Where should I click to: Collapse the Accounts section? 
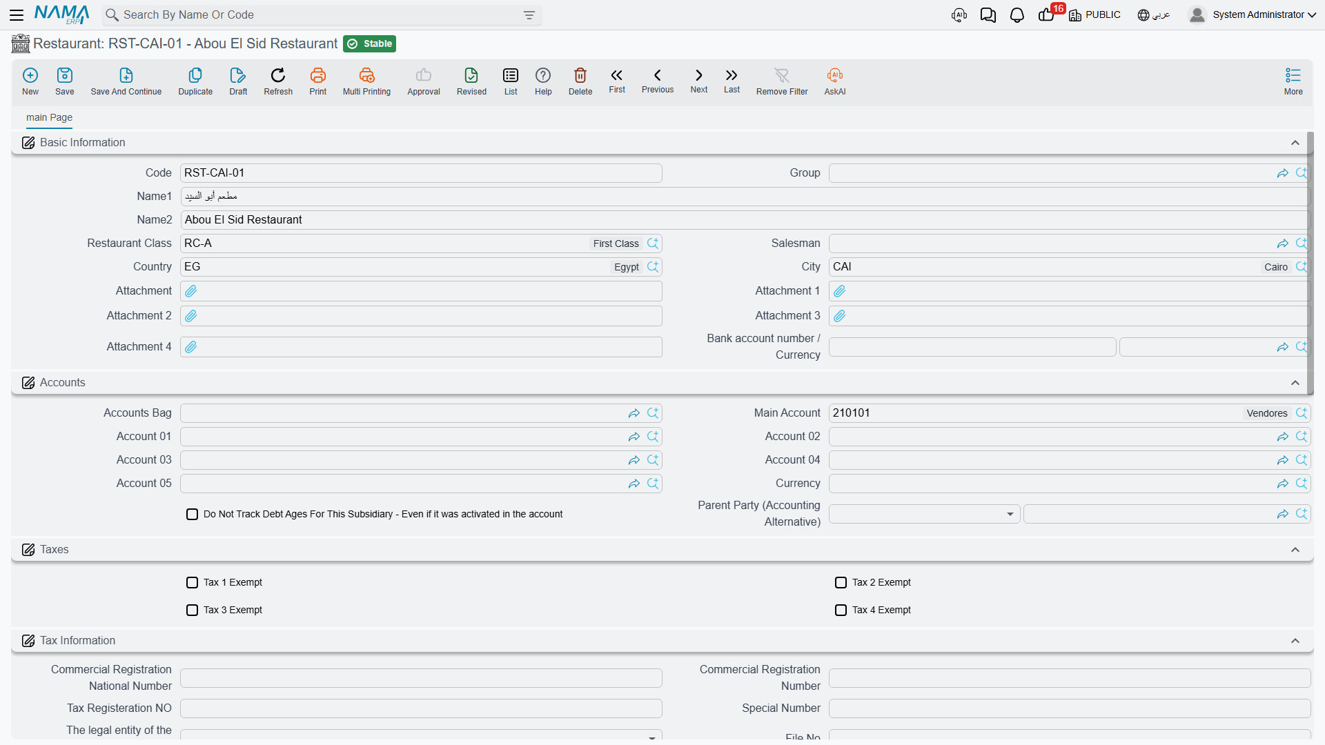pyautogui.click(x=1295, y=383)
